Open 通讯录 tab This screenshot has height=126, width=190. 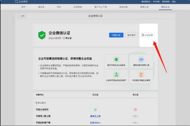coord(41,7)
